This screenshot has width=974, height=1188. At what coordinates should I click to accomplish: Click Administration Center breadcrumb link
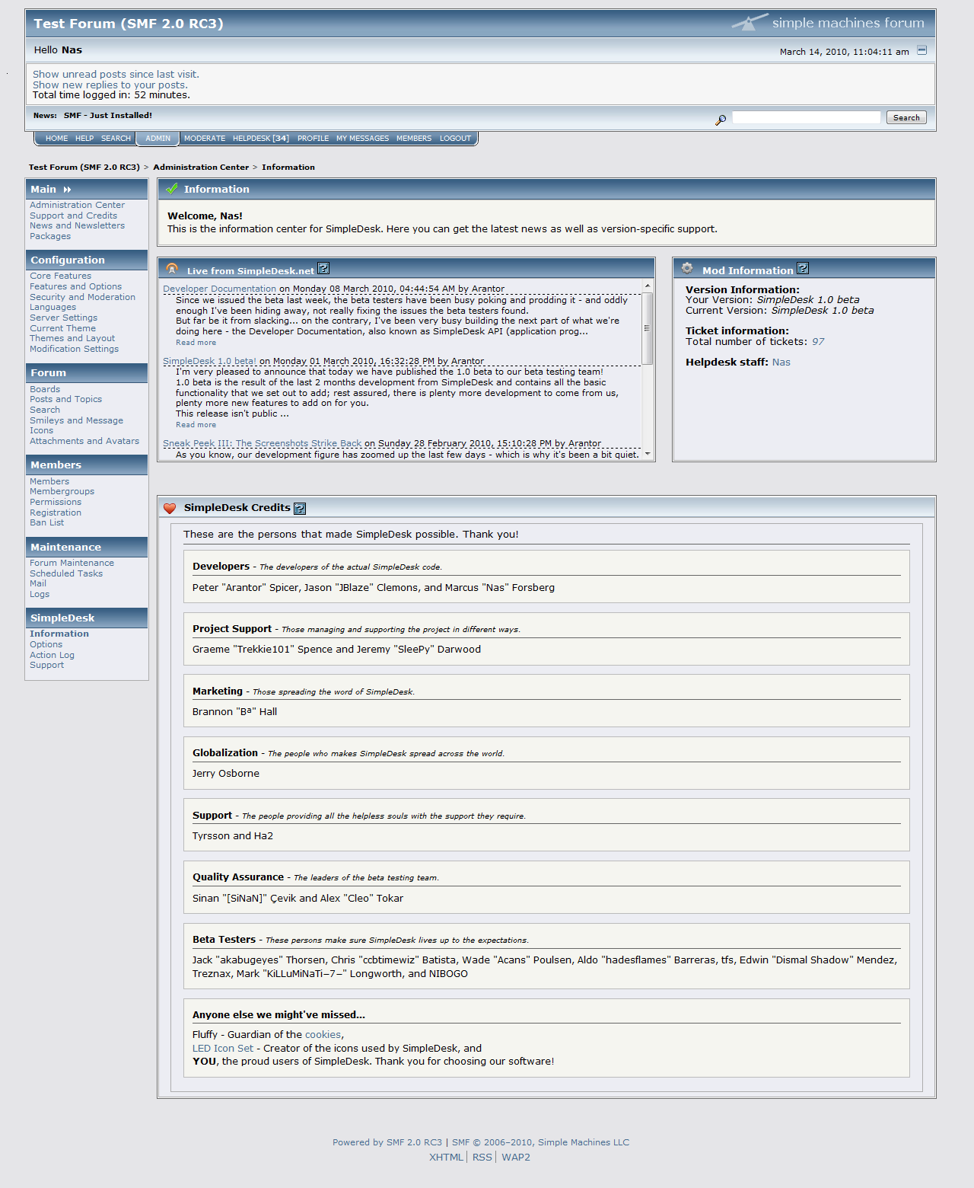click(201, 167)
